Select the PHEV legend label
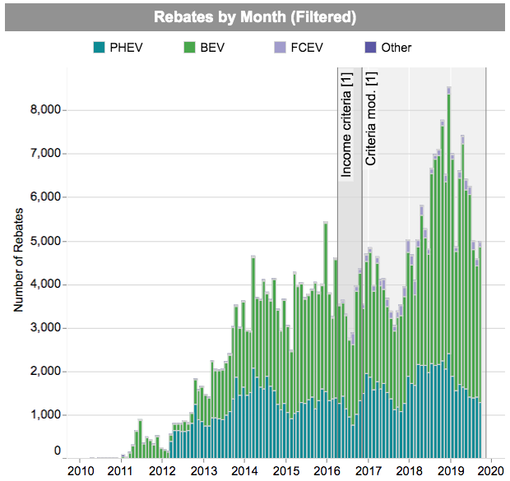The height and width of the screenshot is (481, 510). (126, 48)
